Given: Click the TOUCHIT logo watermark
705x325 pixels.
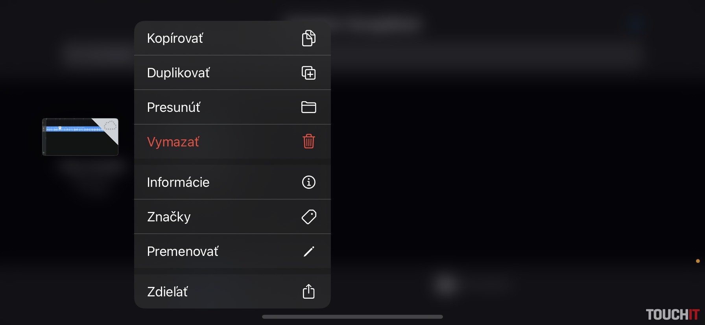Looking at the screenshot, I should point(672,314).
